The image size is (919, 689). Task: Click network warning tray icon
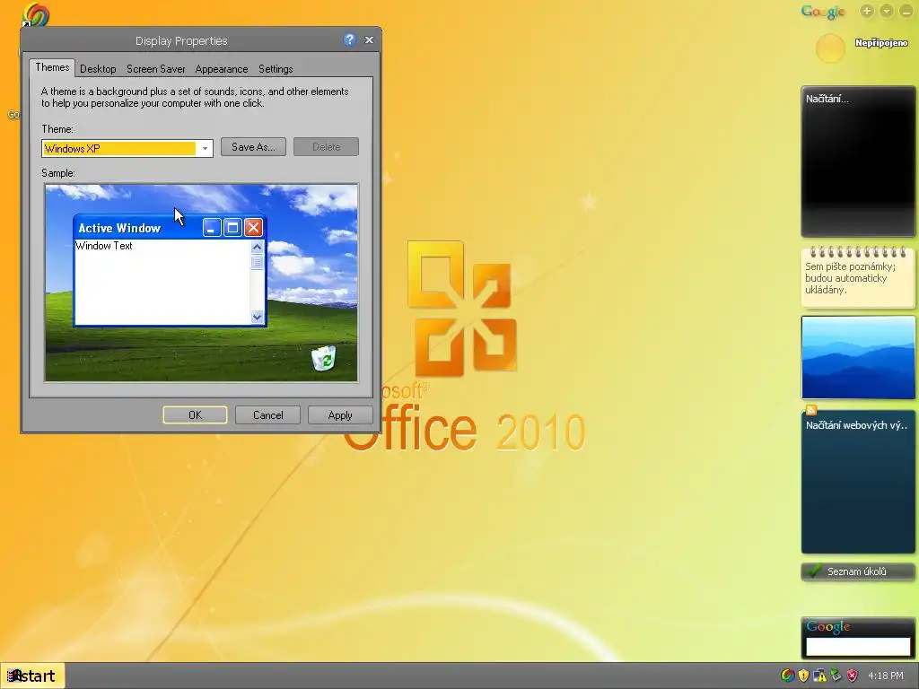coord(819,676)
